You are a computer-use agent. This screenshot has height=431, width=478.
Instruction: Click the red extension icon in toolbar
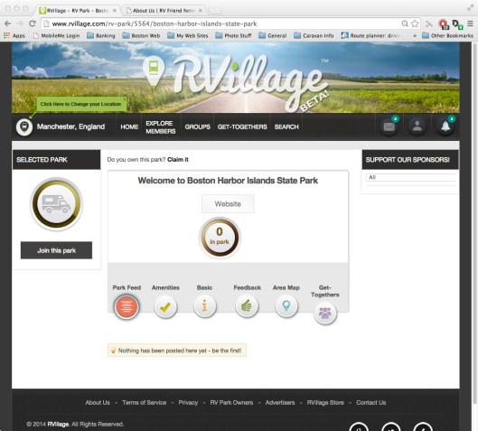pos(444,24)
